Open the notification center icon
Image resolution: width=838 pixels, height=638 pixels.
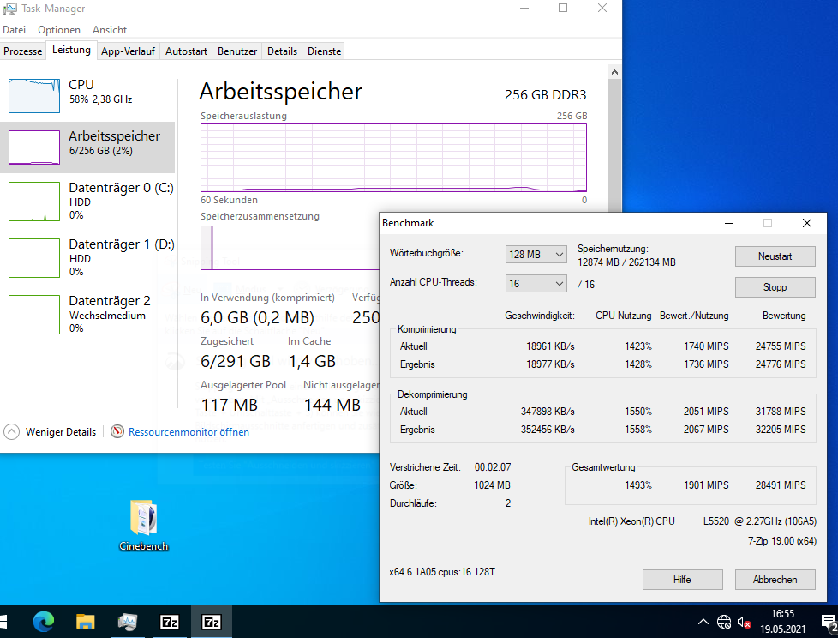pyautogui.click(x=829, y=622)
